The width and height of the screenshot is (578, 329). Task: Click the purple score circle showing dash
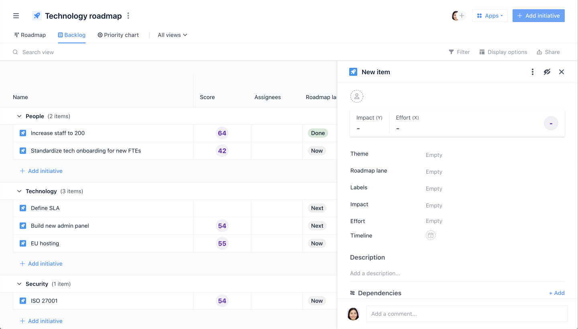pos(551,123)
